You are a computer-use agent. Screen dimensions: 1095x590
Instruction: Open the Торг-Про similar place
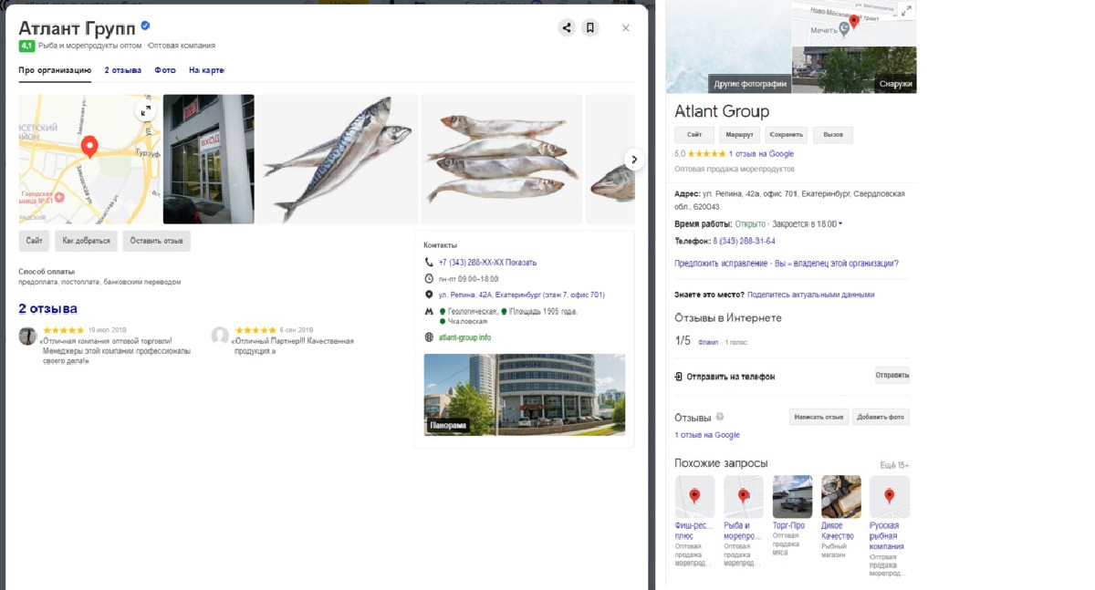[x=792, y=515]
